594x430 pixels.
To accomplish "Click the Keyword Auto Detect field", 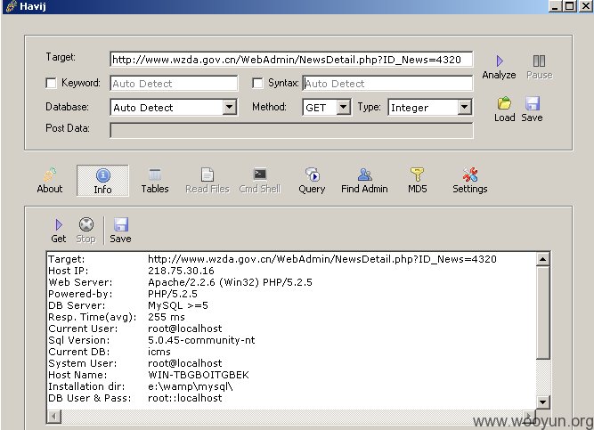I will pyautogui.click(x=174, y=84).
